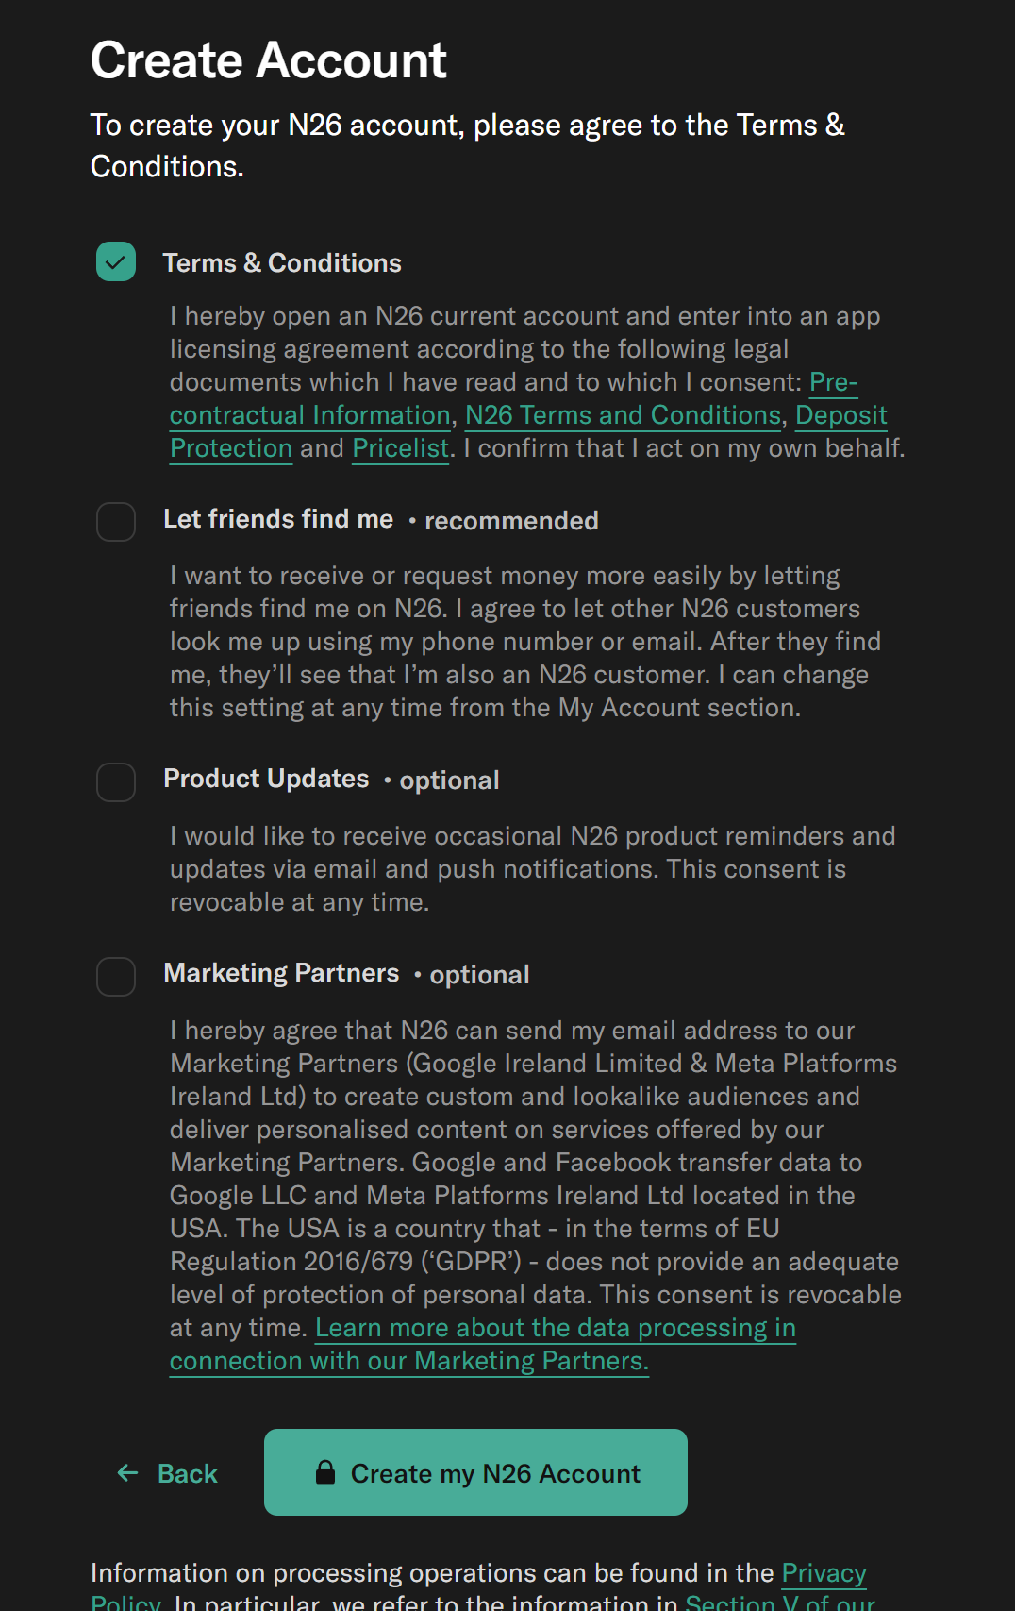Check the Marketing Partners checkbox
Viewport: 1015px width, 1611px height.
tap(116, 977)
